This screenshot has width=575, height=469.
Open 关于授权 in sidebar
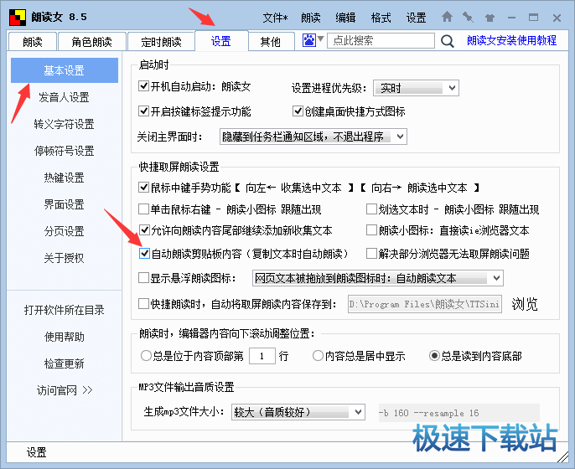point(65,258)
